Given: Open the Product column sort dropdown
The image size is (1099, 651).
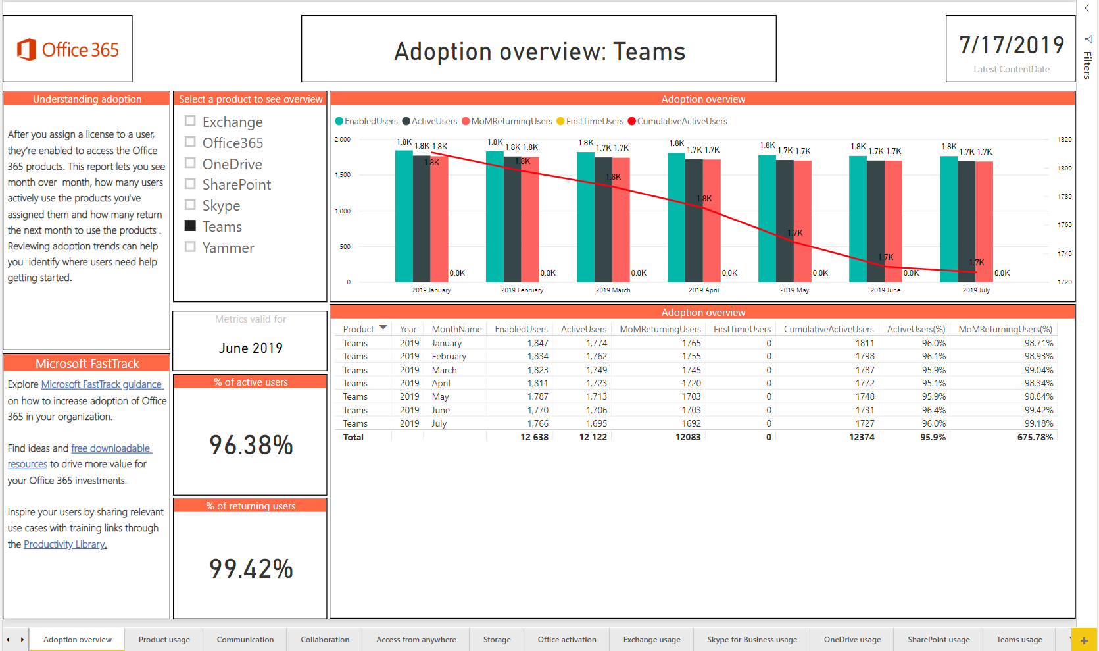Looking at the screenshot, I should pyautogui.click(x=383, y=326).
